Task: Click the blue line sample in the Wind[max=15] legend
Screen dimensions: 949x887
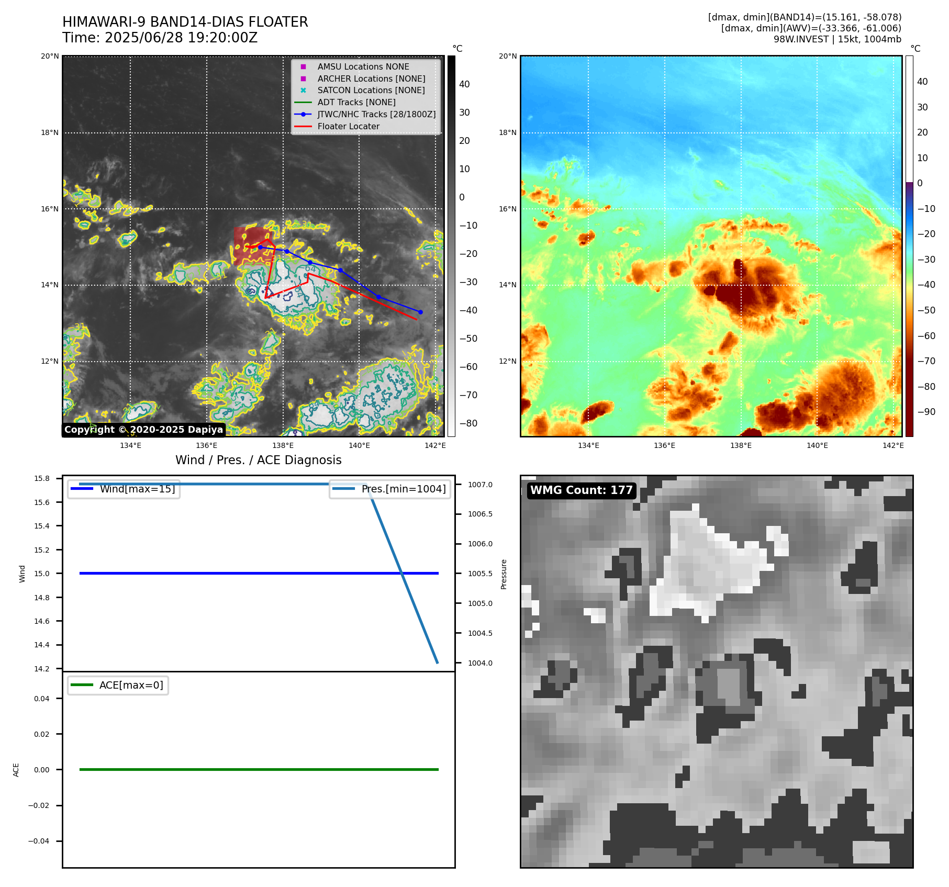Action: pos(82,489)
